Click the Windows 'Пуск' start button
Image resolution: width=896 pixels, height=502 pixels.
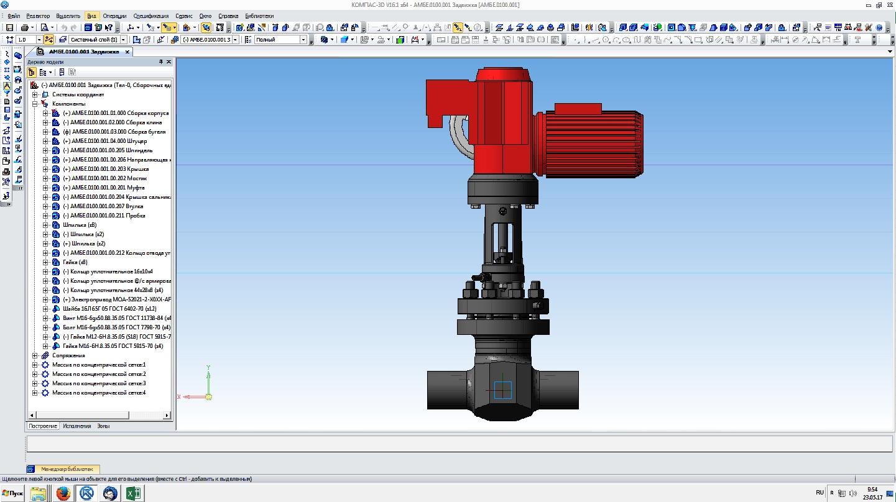click(12, 493)
